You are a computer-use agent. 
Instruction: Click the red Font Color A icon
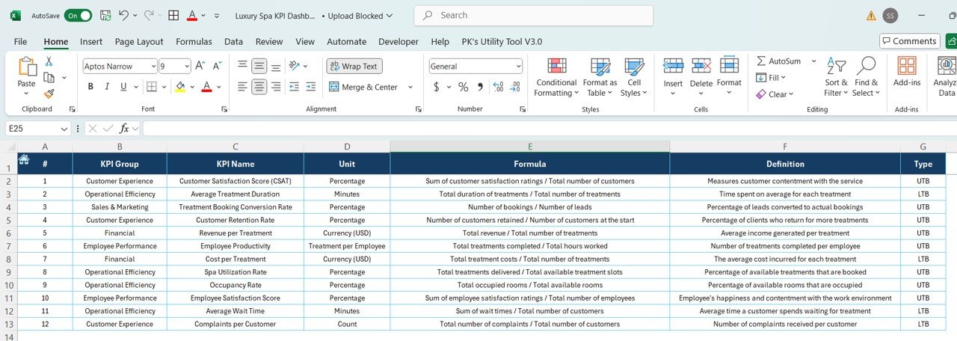point(207,87)
